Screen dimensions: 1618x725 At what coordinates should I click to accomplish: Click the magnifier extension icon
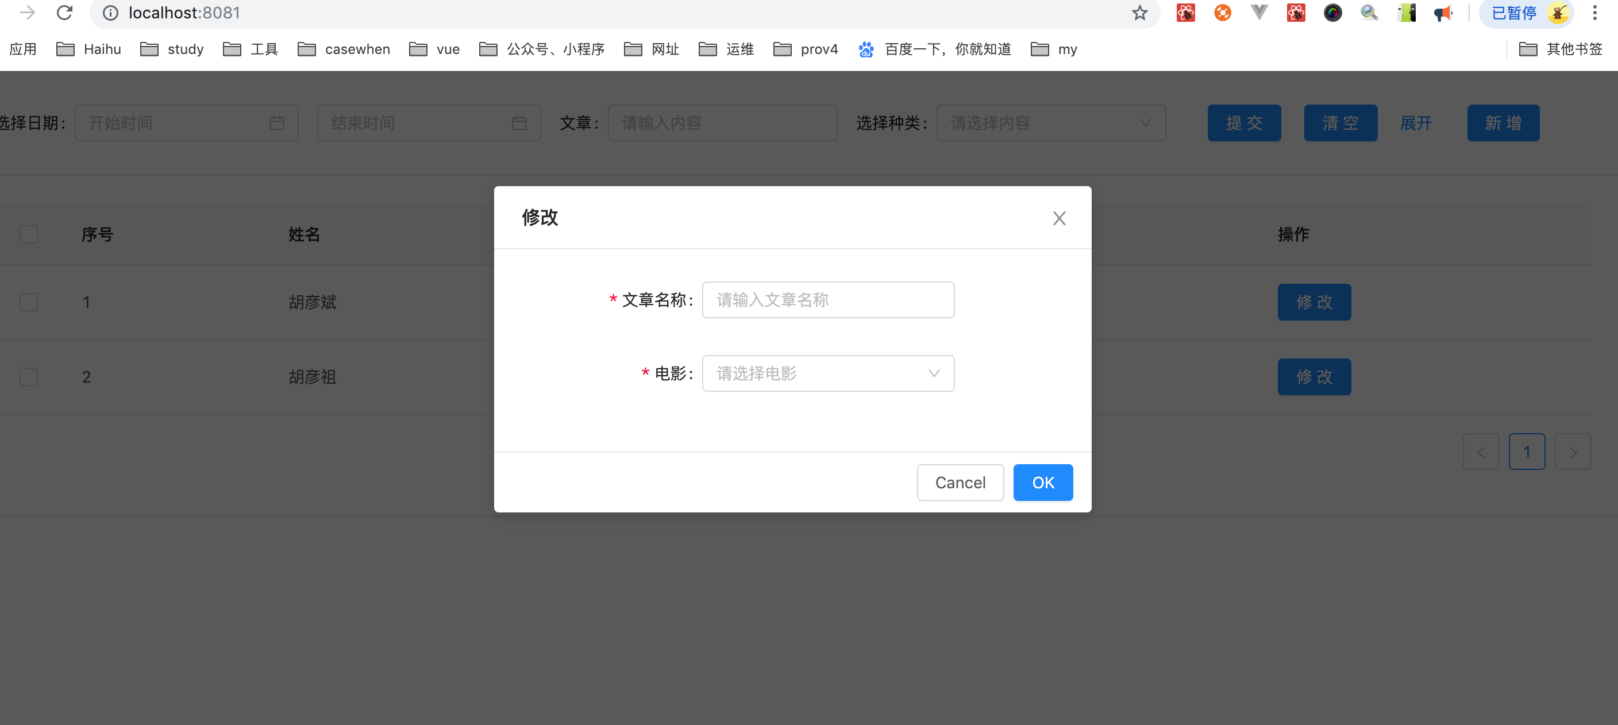[1369, 13]
